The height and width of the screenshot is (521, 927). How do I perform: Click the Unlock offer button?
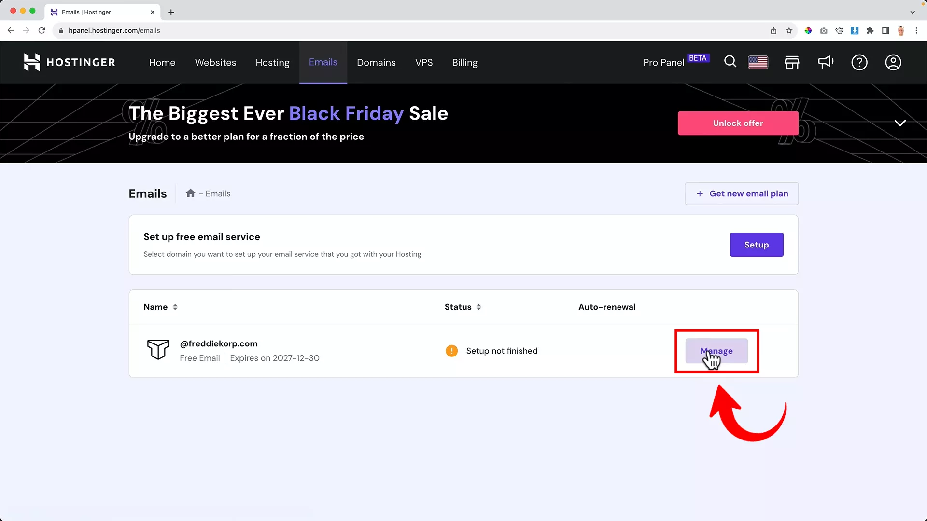(738, 123)
